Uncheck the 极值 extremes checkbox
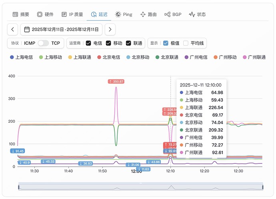Image resolution: width=276 pixels, height=199 pixels. [166, 43]
